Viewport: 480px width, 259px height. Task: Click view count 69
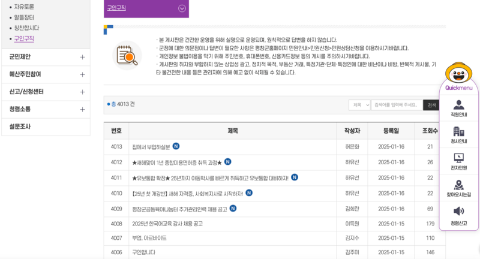click(x=430, y=209)
